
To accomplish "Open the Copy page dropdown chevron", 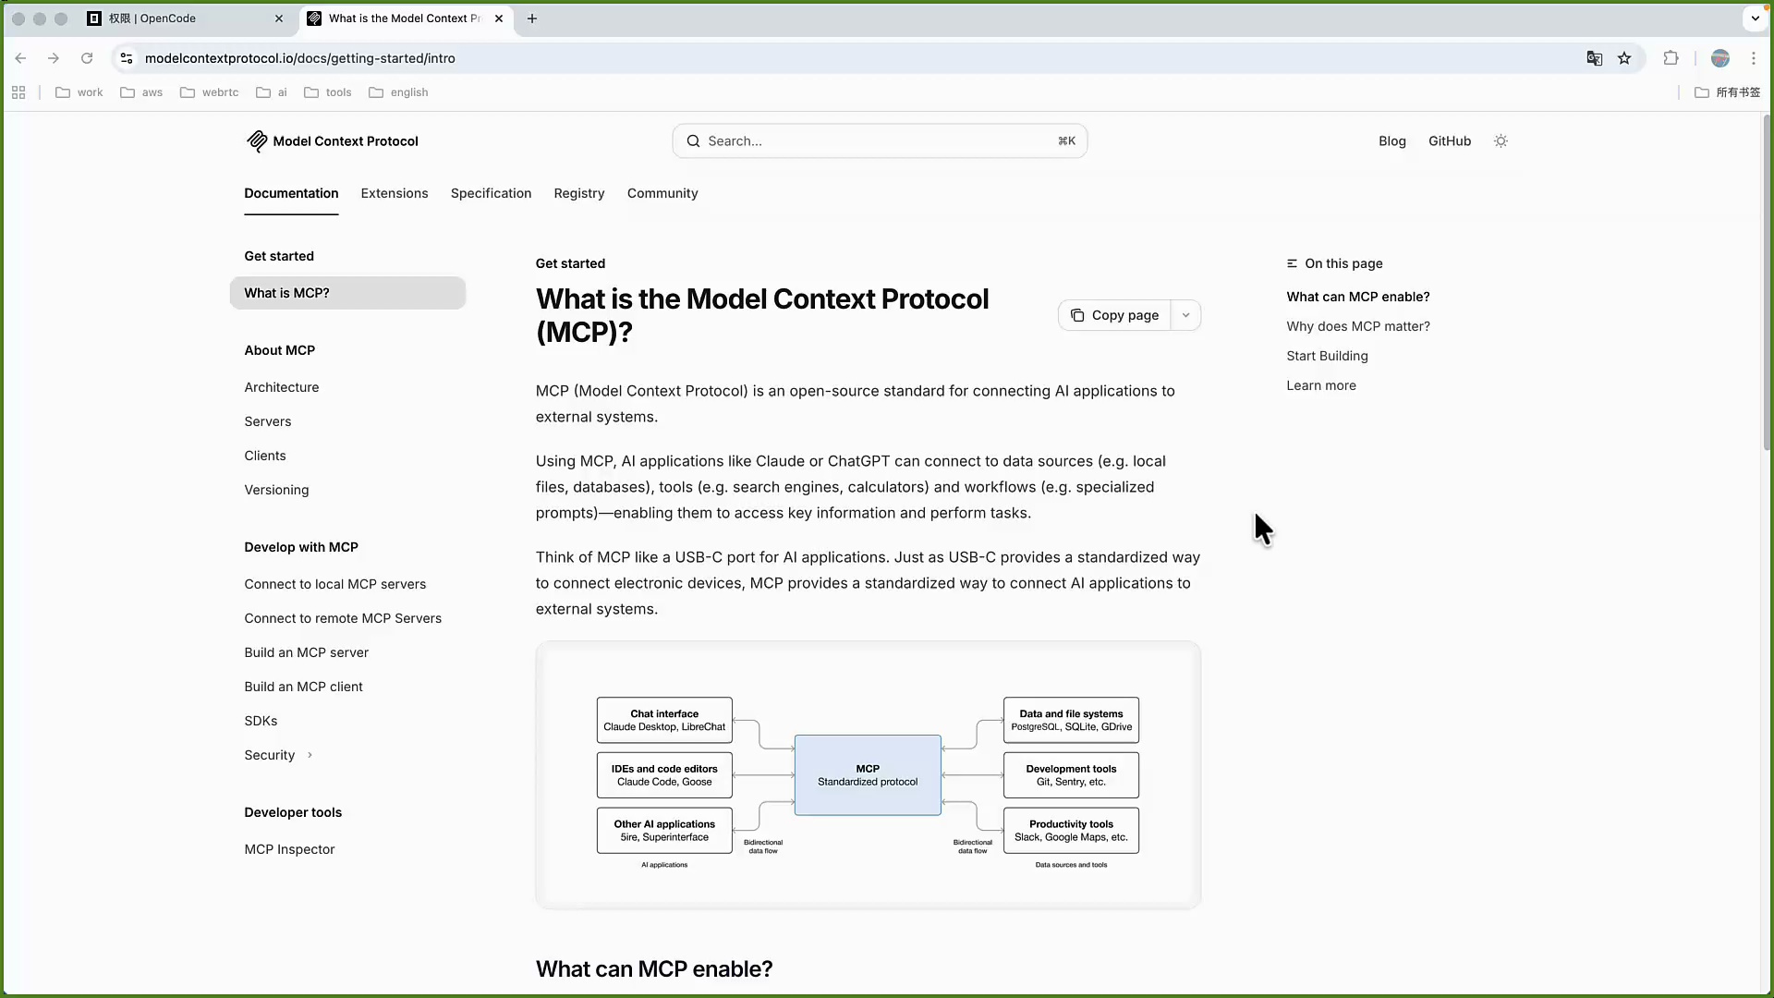I will point(1185,315).
